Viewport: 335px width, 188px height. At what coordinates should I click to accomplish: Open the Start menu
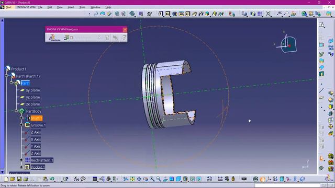(x=9, y=7)
